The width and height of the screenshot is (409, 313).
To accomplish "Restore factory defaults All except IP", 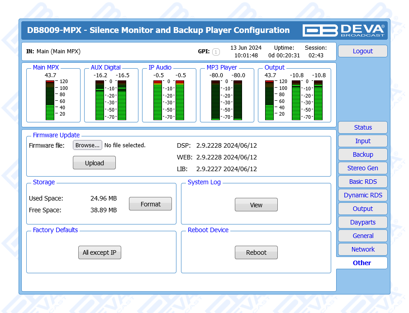I will [x=100, y=253].
